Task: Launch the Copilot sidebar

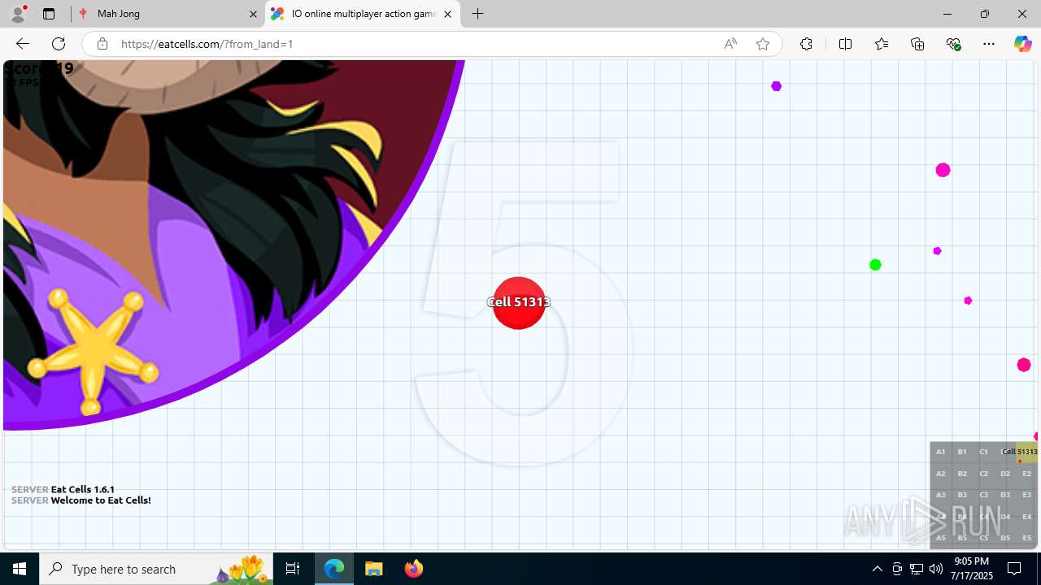Action: tap(1022, 44)
